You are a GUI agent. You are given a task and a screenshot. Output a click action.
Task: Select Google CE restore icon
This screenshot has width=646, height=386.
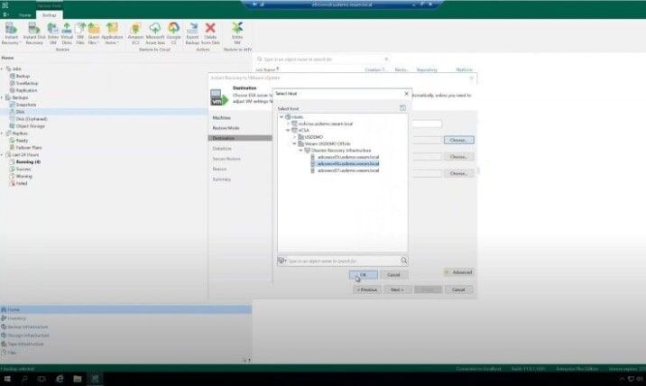click(173, 33)
